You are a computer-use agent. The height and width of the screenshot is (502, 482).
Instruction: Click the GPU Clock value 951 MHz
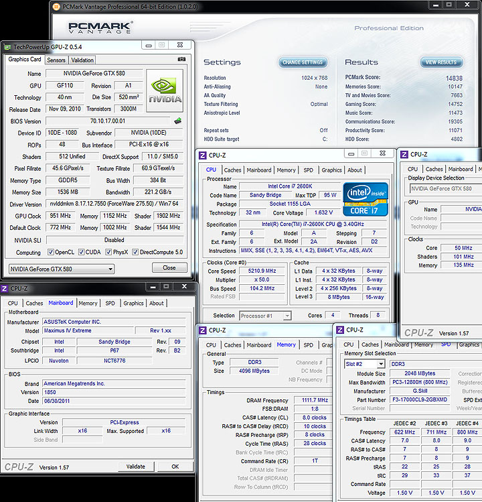click(x=60, y=216)
